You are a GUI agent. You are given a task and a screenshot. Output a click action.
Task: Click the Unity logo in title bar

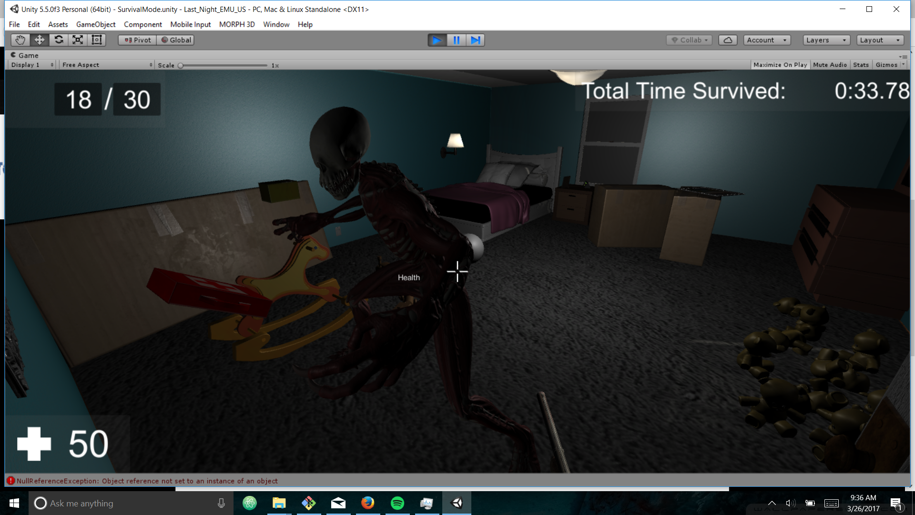tap(14, 9)
